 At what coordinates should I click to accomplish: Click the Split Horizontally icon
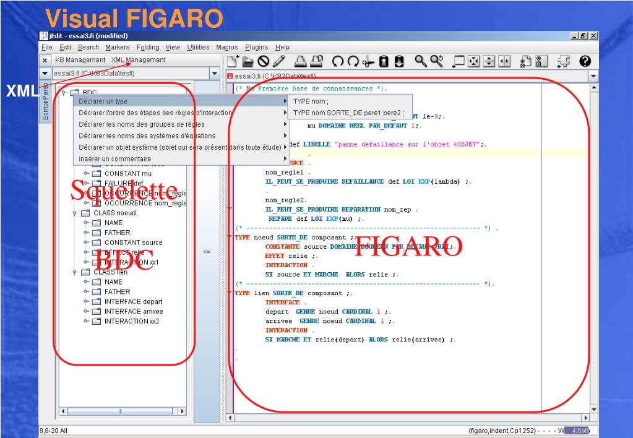click(x=489, y=61)
